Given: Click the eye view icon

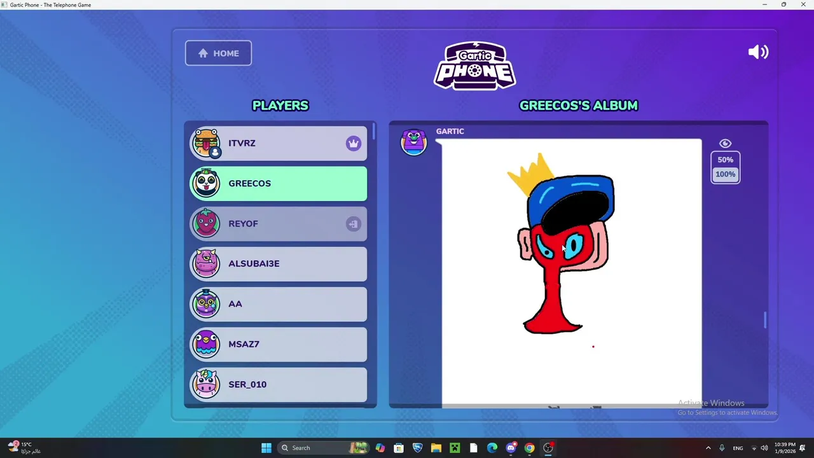Looking at the screenshot, I should 725,144.
